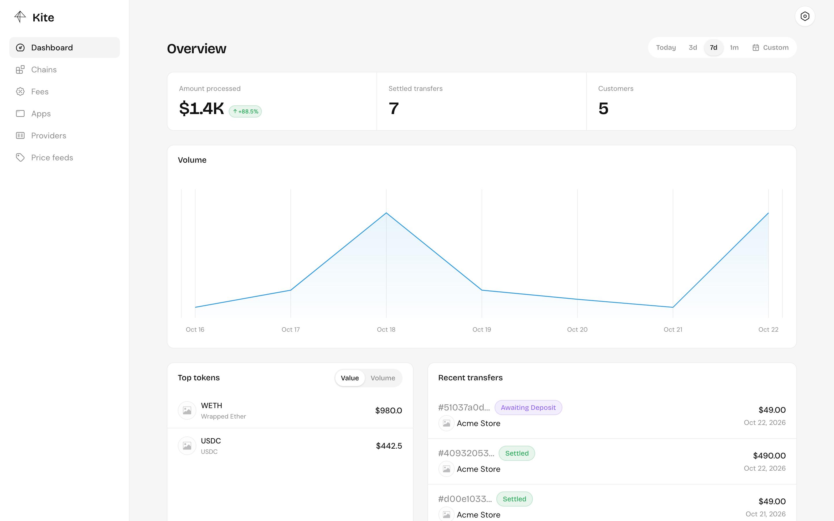Click the Fees percent badge icon
This screenshot has height=521, width=834.
(20, 92)
